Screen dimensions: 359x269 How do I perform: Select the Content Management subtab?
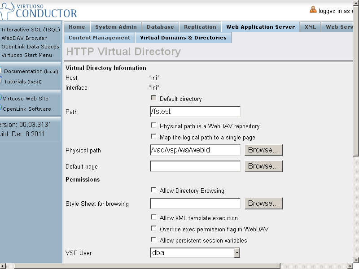[x=99, y=38]
